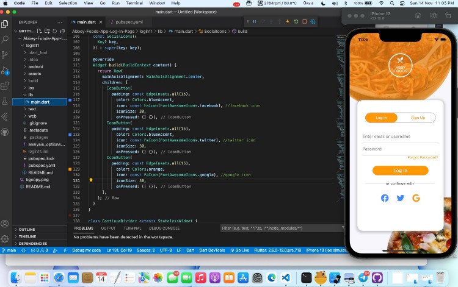
Task: Rotate the iPhone 13 simulator device
Action: click(448, 15)
